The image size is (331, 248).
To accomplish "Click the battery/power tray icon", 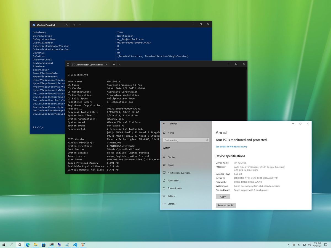I will (299, 245).
